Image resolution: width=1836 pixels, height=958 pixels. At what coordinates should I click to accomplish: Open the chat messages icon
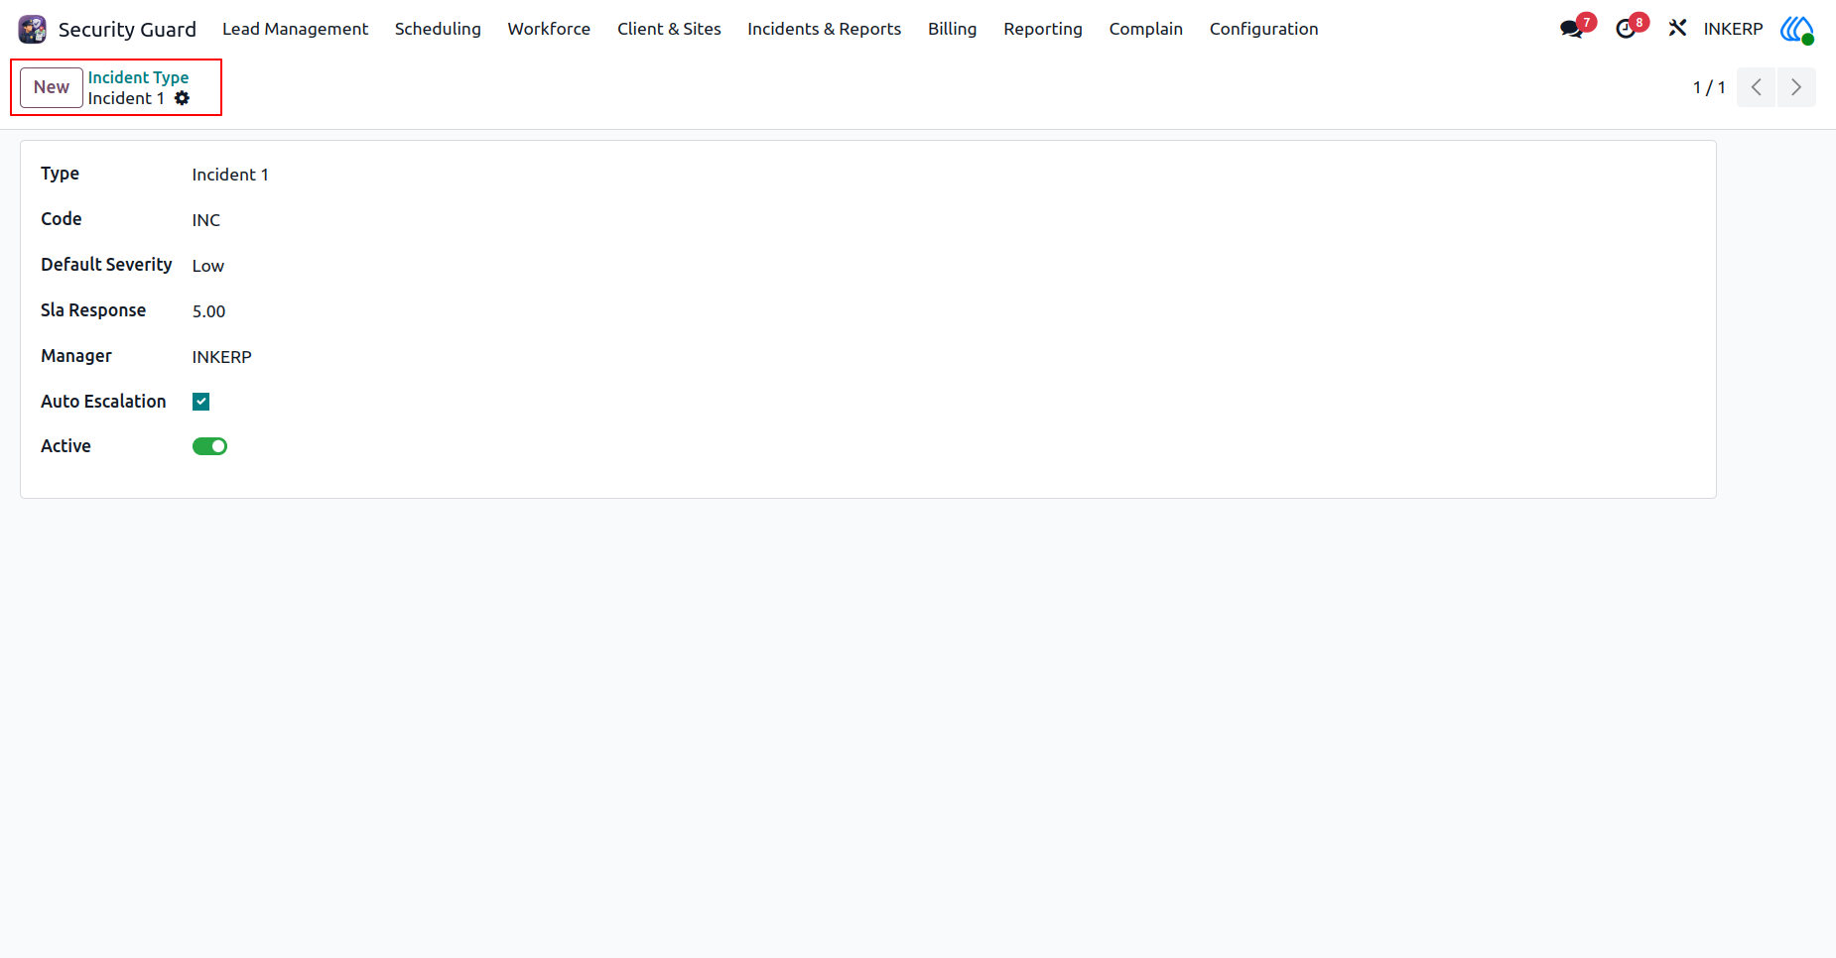[1571, 29]
